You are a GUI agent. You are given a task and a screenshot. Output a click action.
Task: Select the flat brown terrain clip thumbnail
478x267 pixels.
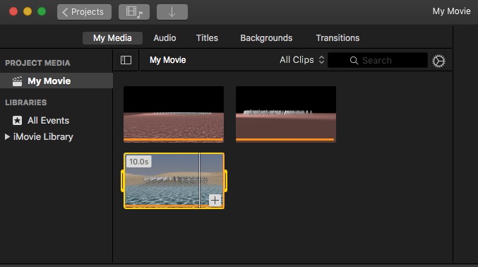pos(286,114)
